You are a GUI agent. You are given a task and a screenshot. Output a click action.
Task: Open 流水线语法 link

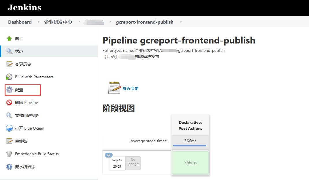(25, 167)
